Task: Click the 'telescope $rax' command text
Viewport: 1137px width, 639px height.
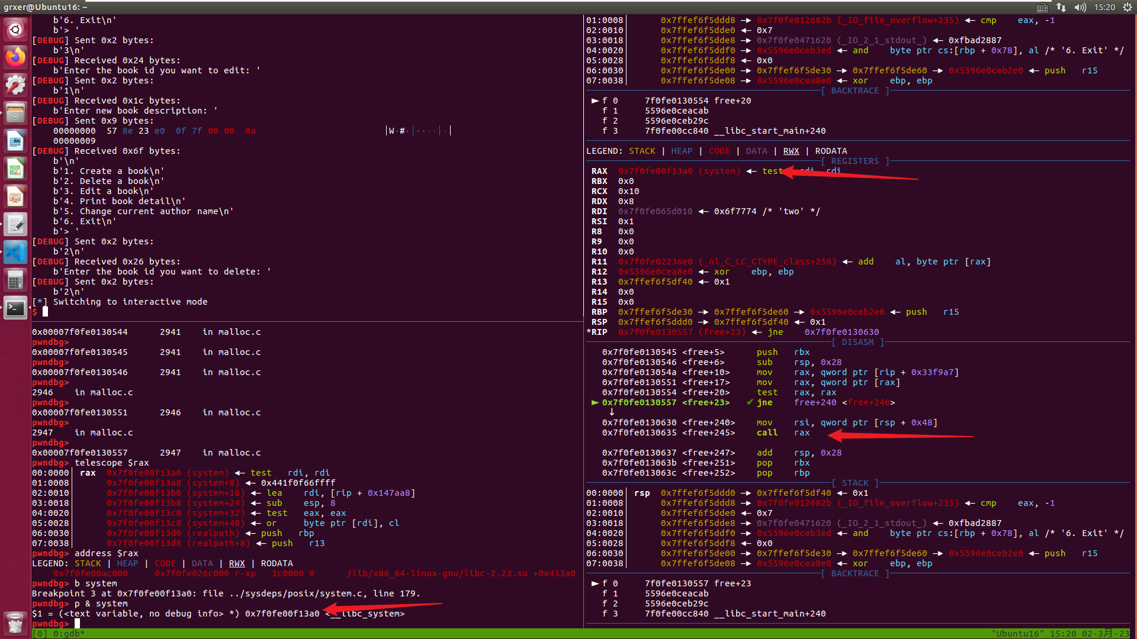Action: (112, 463)
